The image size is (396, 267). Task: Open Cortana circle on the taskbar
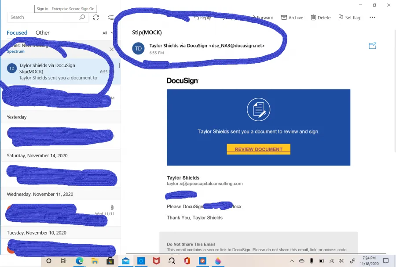coord(49,261)
